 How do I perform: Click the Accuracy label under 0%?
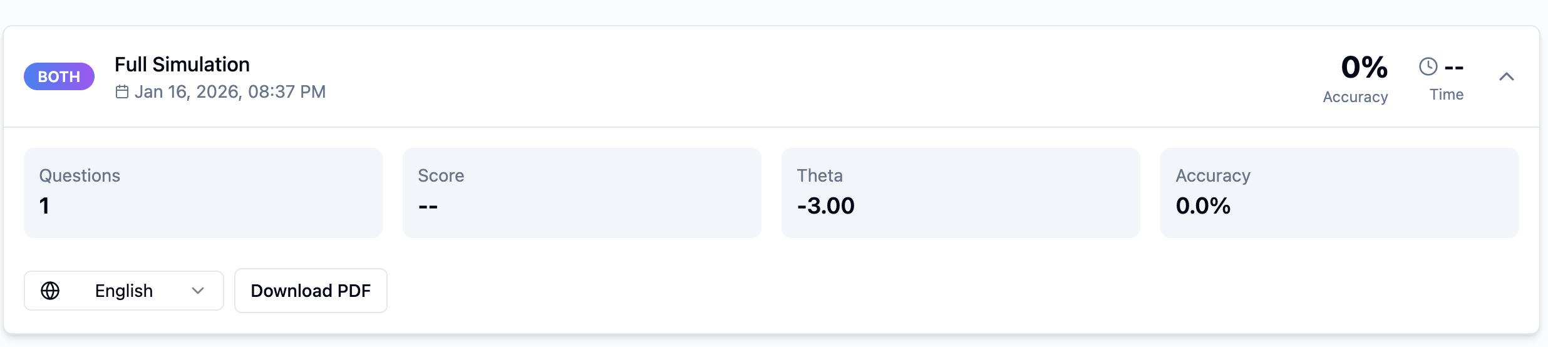click(1355, 97)
